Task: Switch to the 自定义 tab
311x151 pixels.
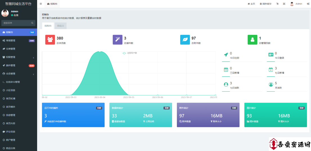Action: (60, 26)
